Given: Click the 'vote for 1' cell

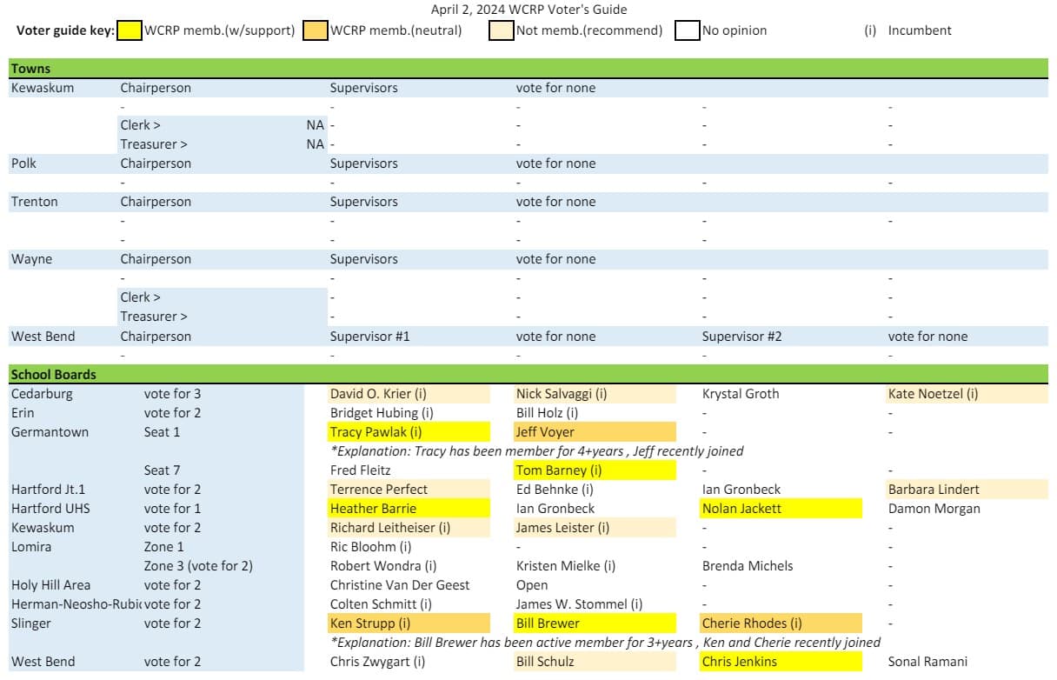Looking at the screenshot, I should pyautogui.click(x=172, y=508).
